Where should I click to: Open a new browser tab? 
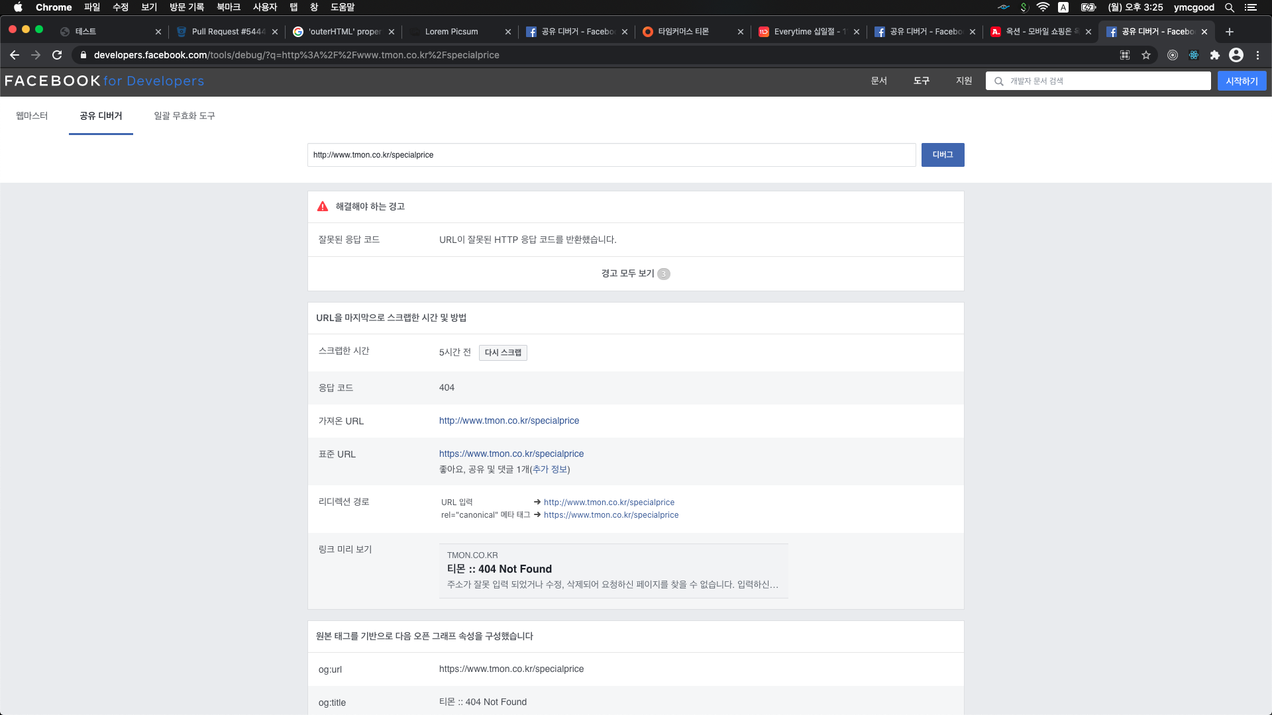pyautogui.click(x=1230, y=31)
